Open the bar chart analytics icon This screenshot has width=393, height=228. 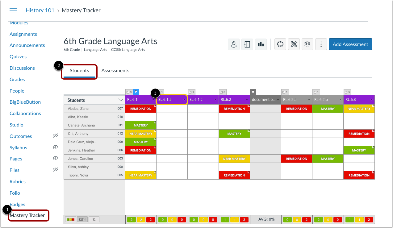click(261, 44)
